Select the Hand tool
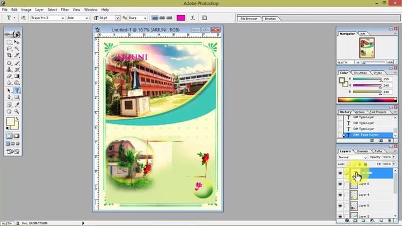Image resolution: width=402 pixels, height=226 pixels. tap(9, 112)
